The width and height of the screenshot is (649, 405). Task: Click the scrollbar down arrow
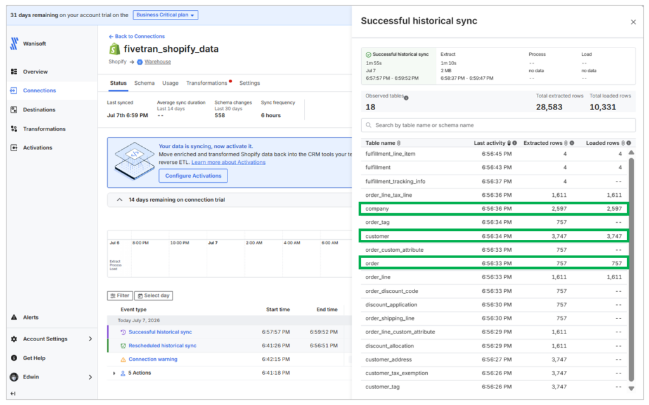point(631,389)
